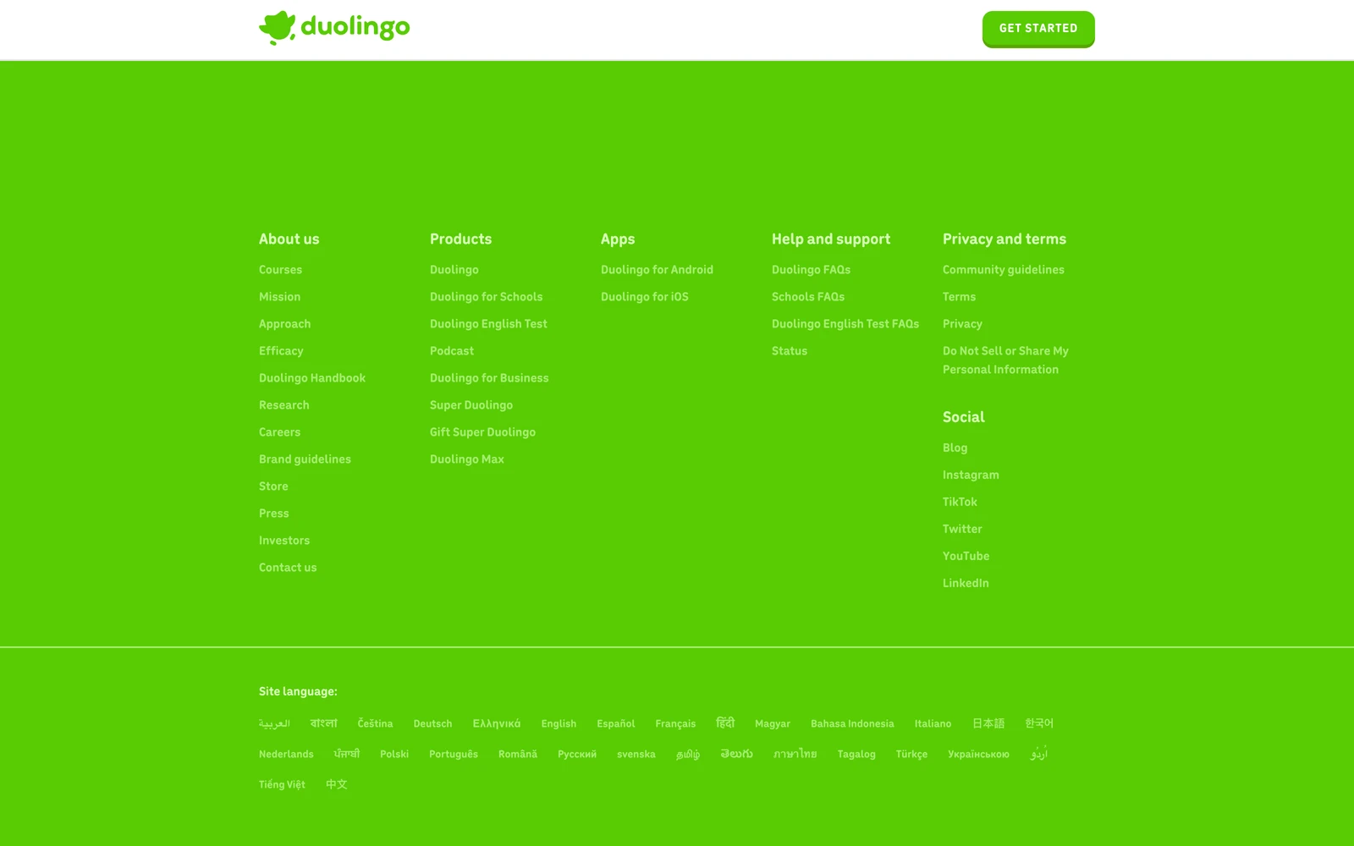
Task: Switch site language to Tiếng Việt
Action: pos(282,785)
